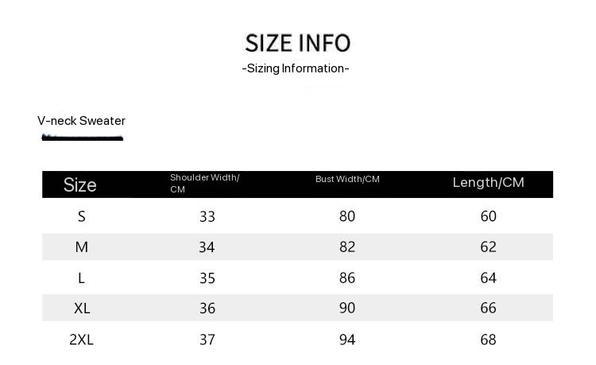Select the L size row label
This screenshot has height=365, width=596.
pos(81,278)
